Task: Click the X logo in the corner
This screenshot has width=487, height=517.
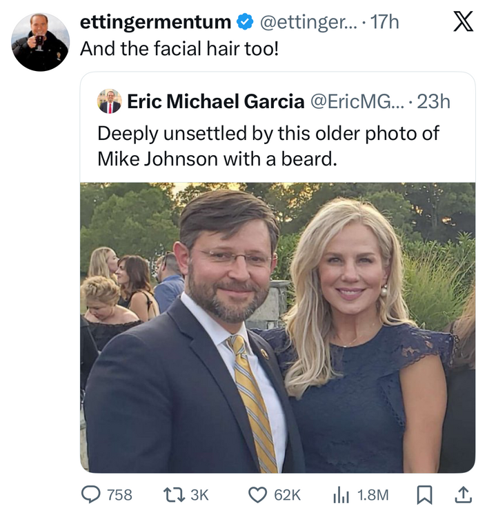Action: [462, 23]
